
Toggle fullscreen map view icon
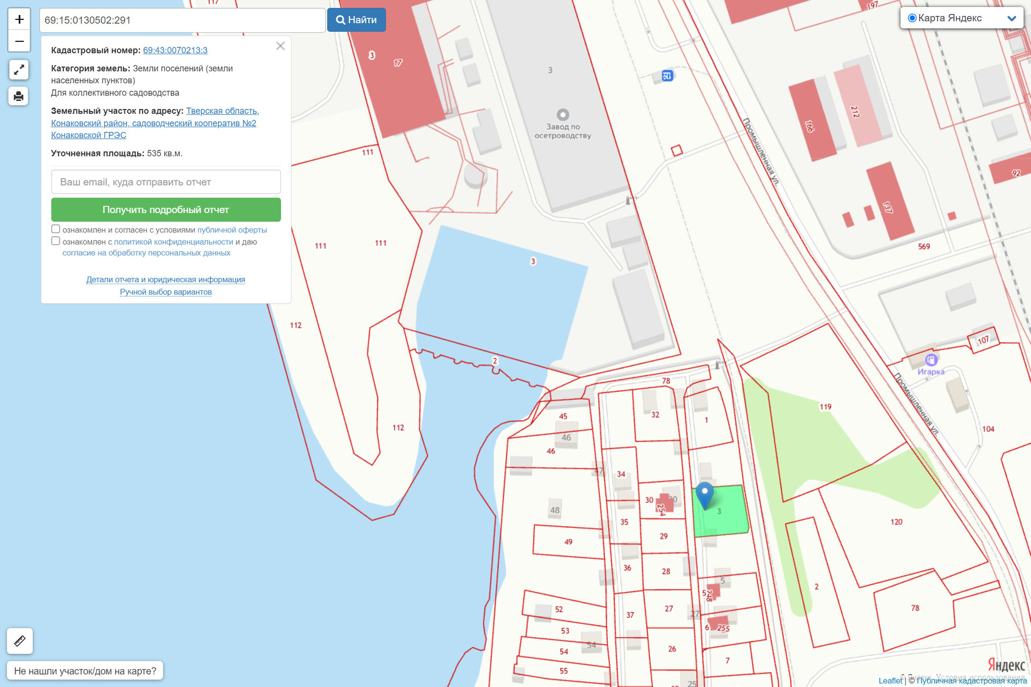pyautogui.click(x=19, y=70)
